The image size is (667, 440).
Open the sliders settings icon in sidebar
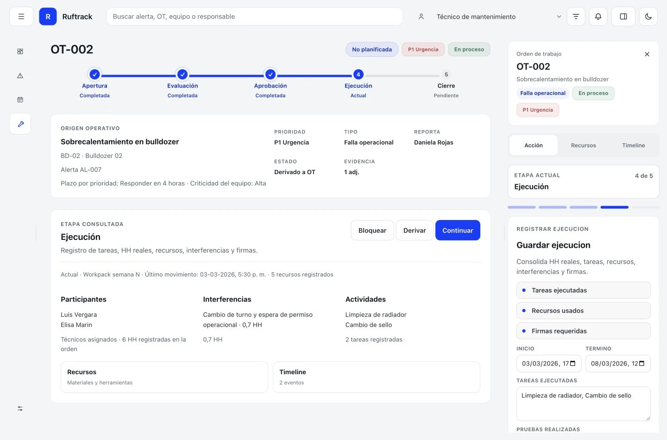tap(20, 409)
